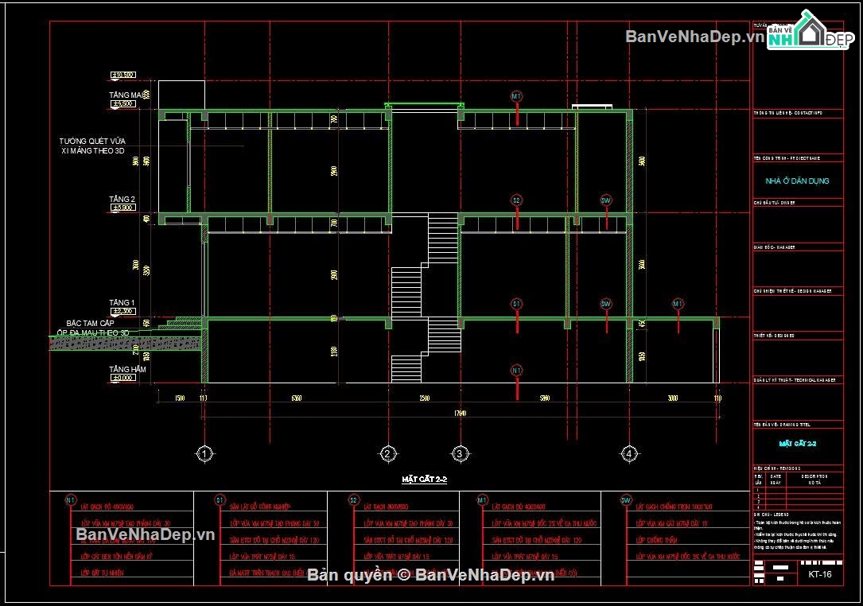Select the S2 floor tag on Tầng 2
This screenshot has width=863, height=606.
click(516, 200)
